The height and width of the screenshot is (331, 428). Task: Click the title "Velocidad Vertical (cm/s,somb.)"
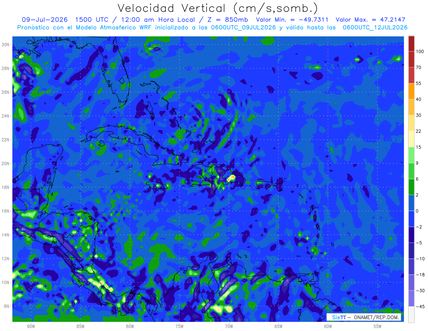coord(218,8)
